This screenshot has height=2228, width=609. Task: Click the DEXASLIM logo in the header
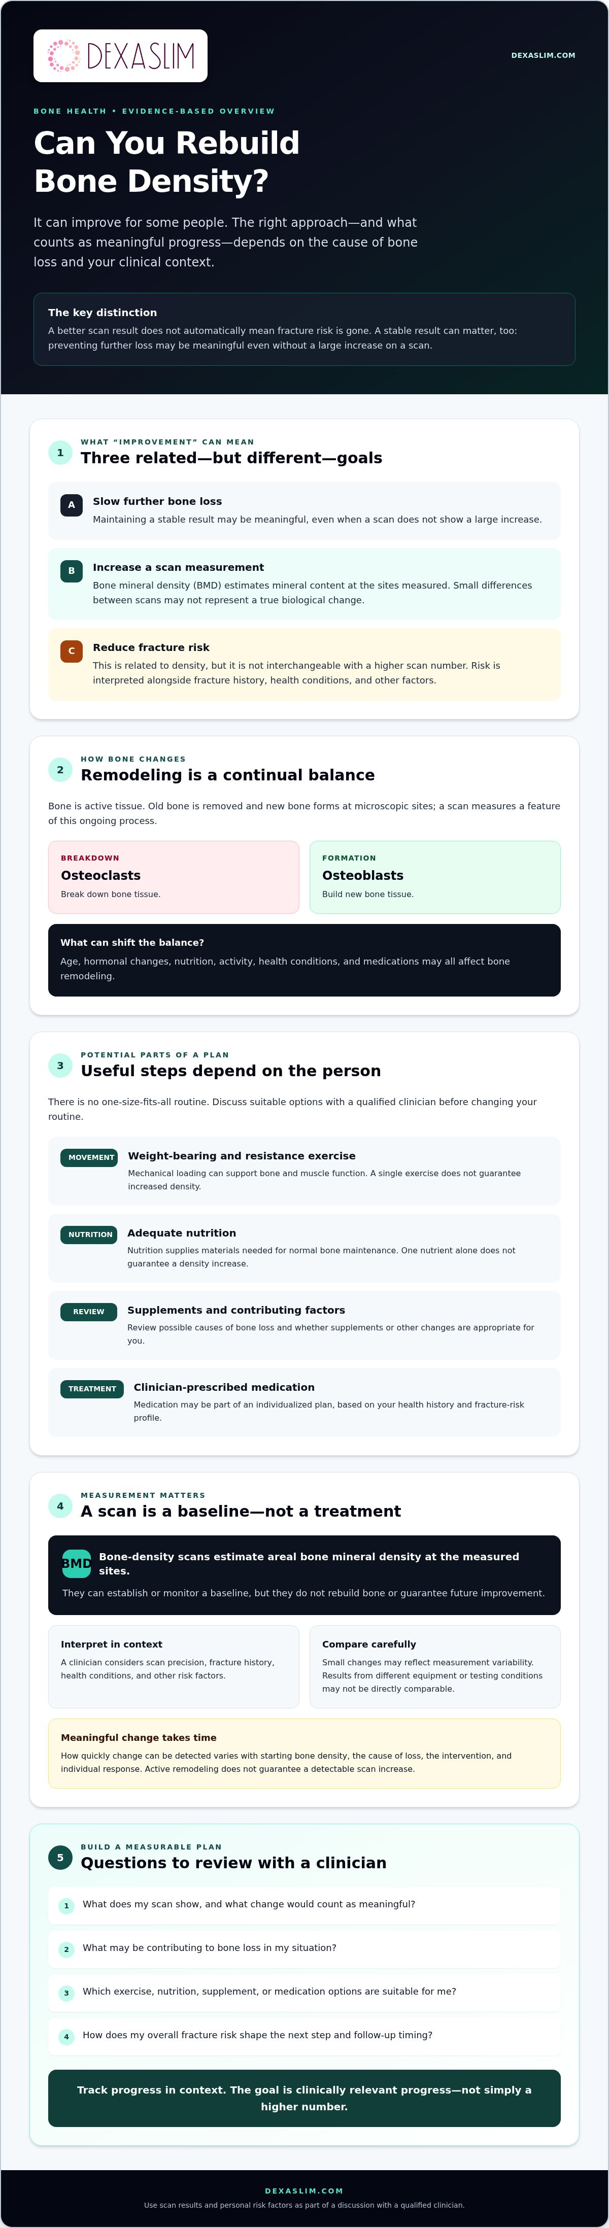[x=120, y=55]
